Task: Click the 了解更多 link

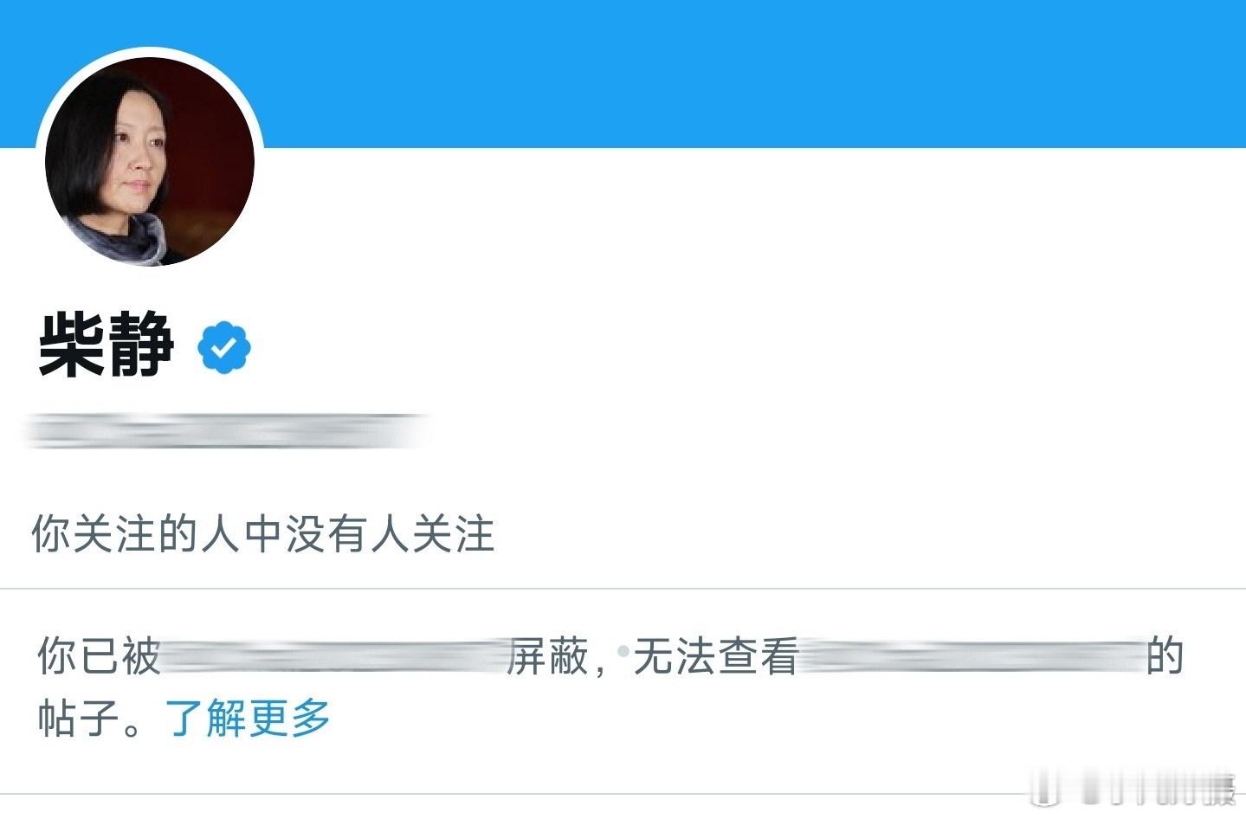Action: click(248, 719)
